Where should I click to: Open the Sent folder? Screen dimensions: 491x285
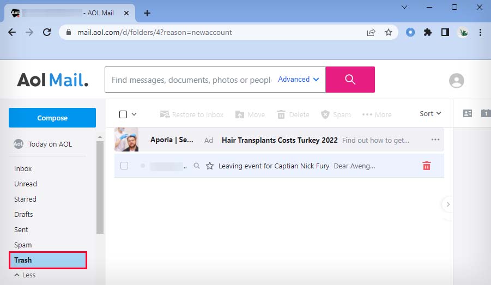pos(21,230)
